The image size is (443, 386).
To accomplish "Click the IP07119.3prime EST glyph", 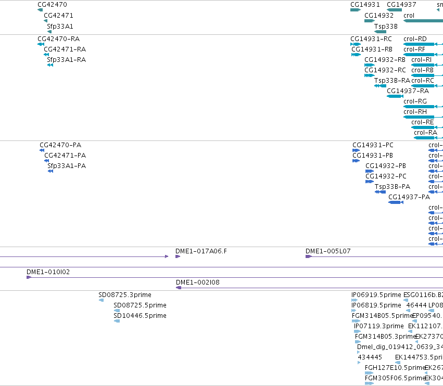I will [358, 331].
